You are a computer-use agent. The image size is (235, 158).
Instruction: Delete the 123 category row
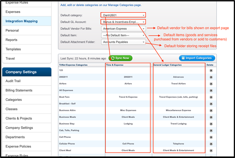[211, 70]
